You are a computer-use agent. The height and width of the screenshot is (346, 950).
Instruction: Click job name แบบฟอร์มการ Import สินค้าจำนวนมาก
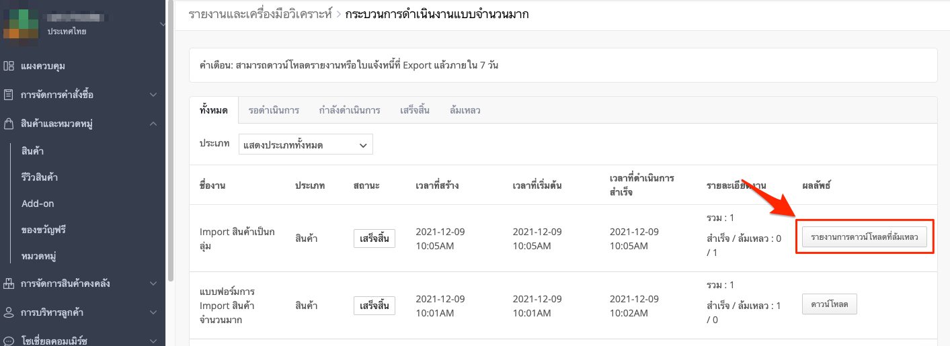coord(227,306)
